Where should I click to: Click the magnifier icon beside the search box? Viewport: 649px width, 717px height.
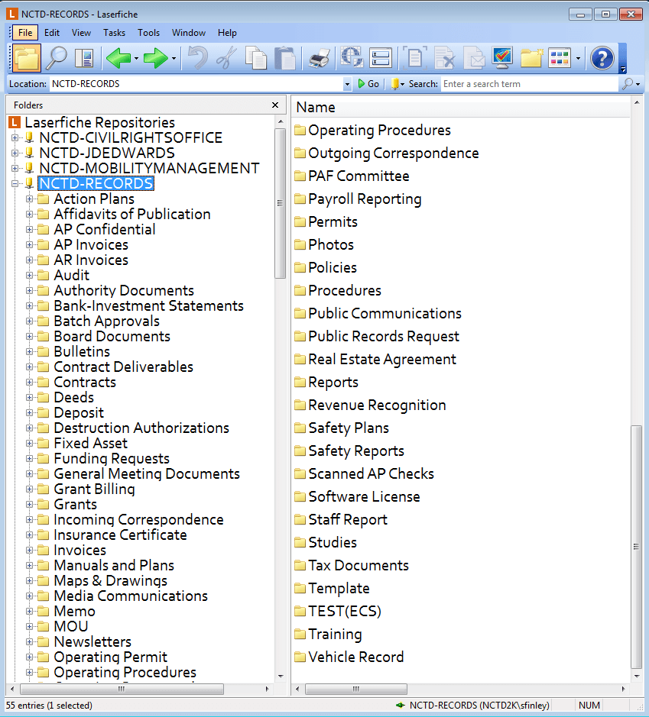628,84
